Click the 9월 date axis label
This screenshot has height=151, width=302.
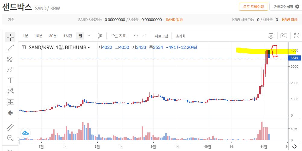coord(154,147)
